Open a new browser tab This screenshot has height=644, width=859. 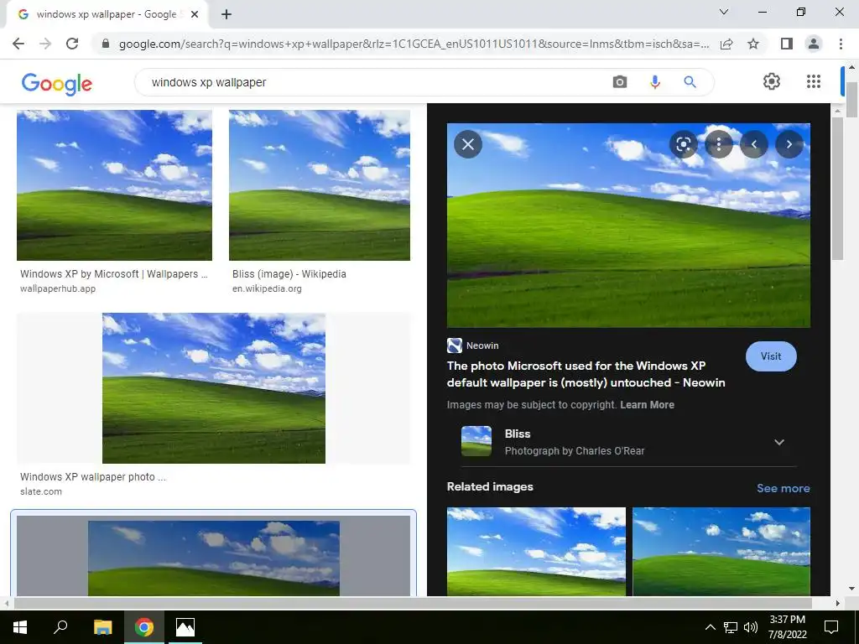pyautogui.click(x=226, y=15)
